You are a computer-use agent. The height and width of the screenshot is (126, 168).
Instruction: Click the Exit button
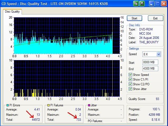(x=155, y=18)
